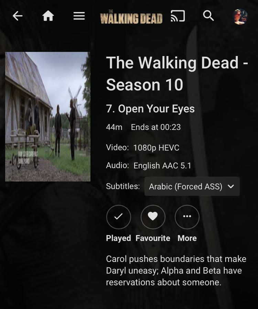Image resolution: width=258 pixels, height=309 pixels.
Task: Open the hamburger navigation menu
Action: pyautogui.click(x=79, y=16)
